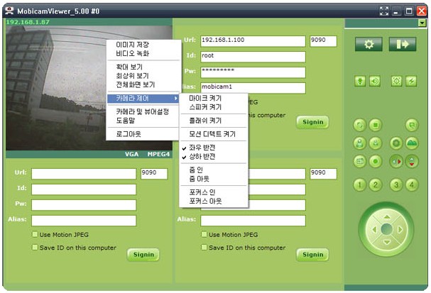Click Signin in the 192.168.1.100 panel
Screen dimensions: 431x293
point(312,122)
